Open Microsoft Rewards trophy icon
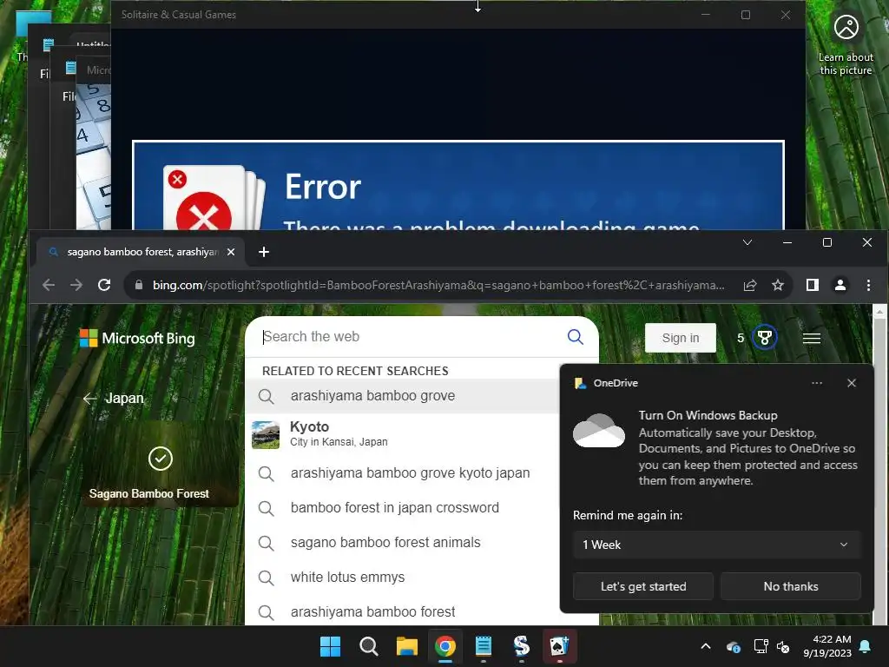Image resolution: width=889 pixels, height=667 pixels. pos(764,338)
